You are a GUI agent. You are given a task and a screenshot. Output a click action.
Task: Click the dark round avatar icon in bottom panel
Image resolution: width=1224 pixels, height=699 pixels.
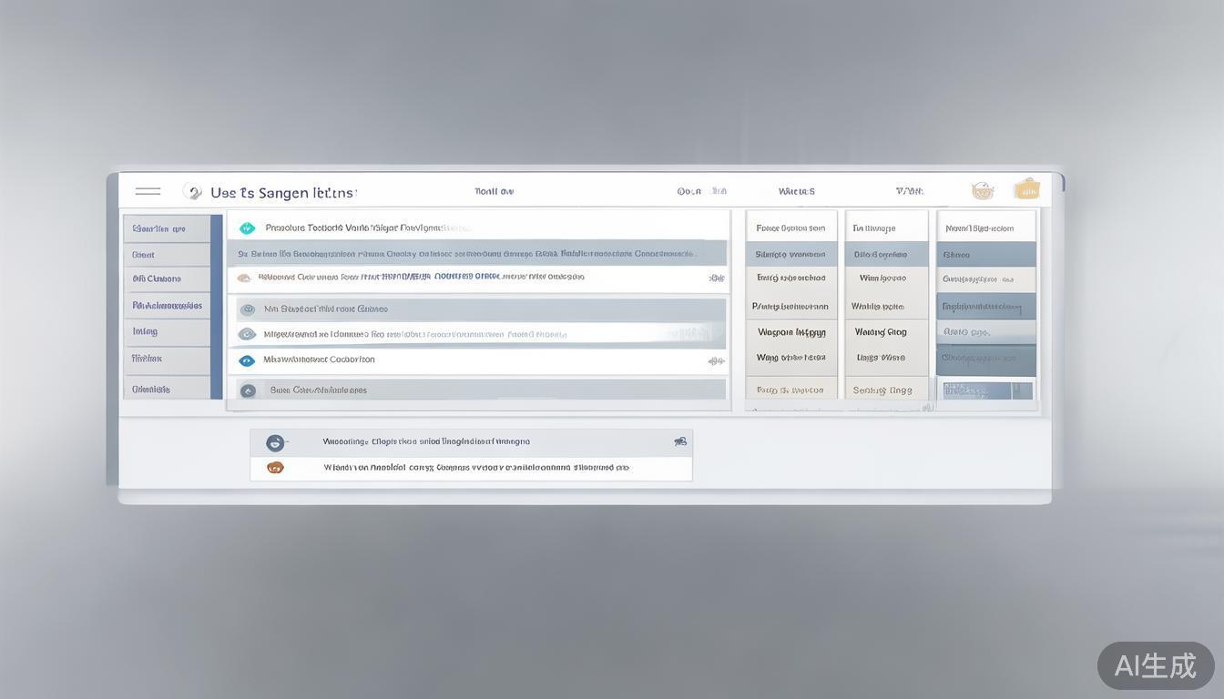(275, 442)
